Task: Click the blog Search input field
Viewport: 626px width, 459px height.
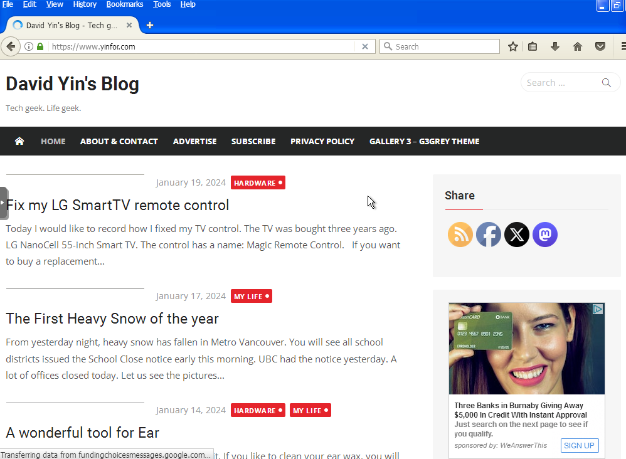Action: pyautogui.click(x=560, y=83)
